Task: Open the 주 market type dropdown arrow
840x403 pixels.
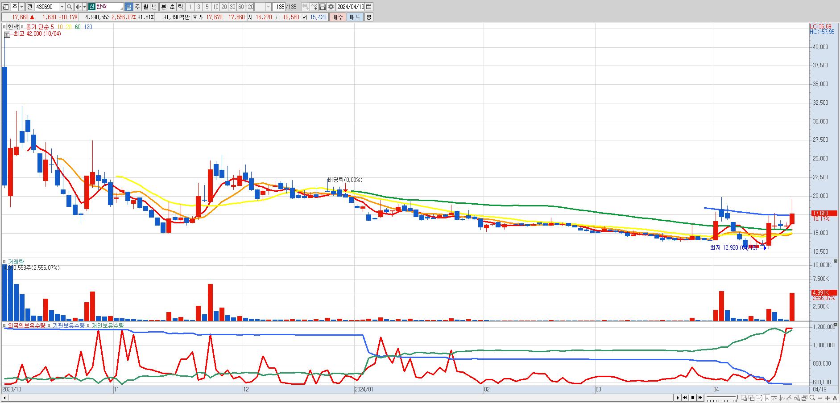Action: 21,7
